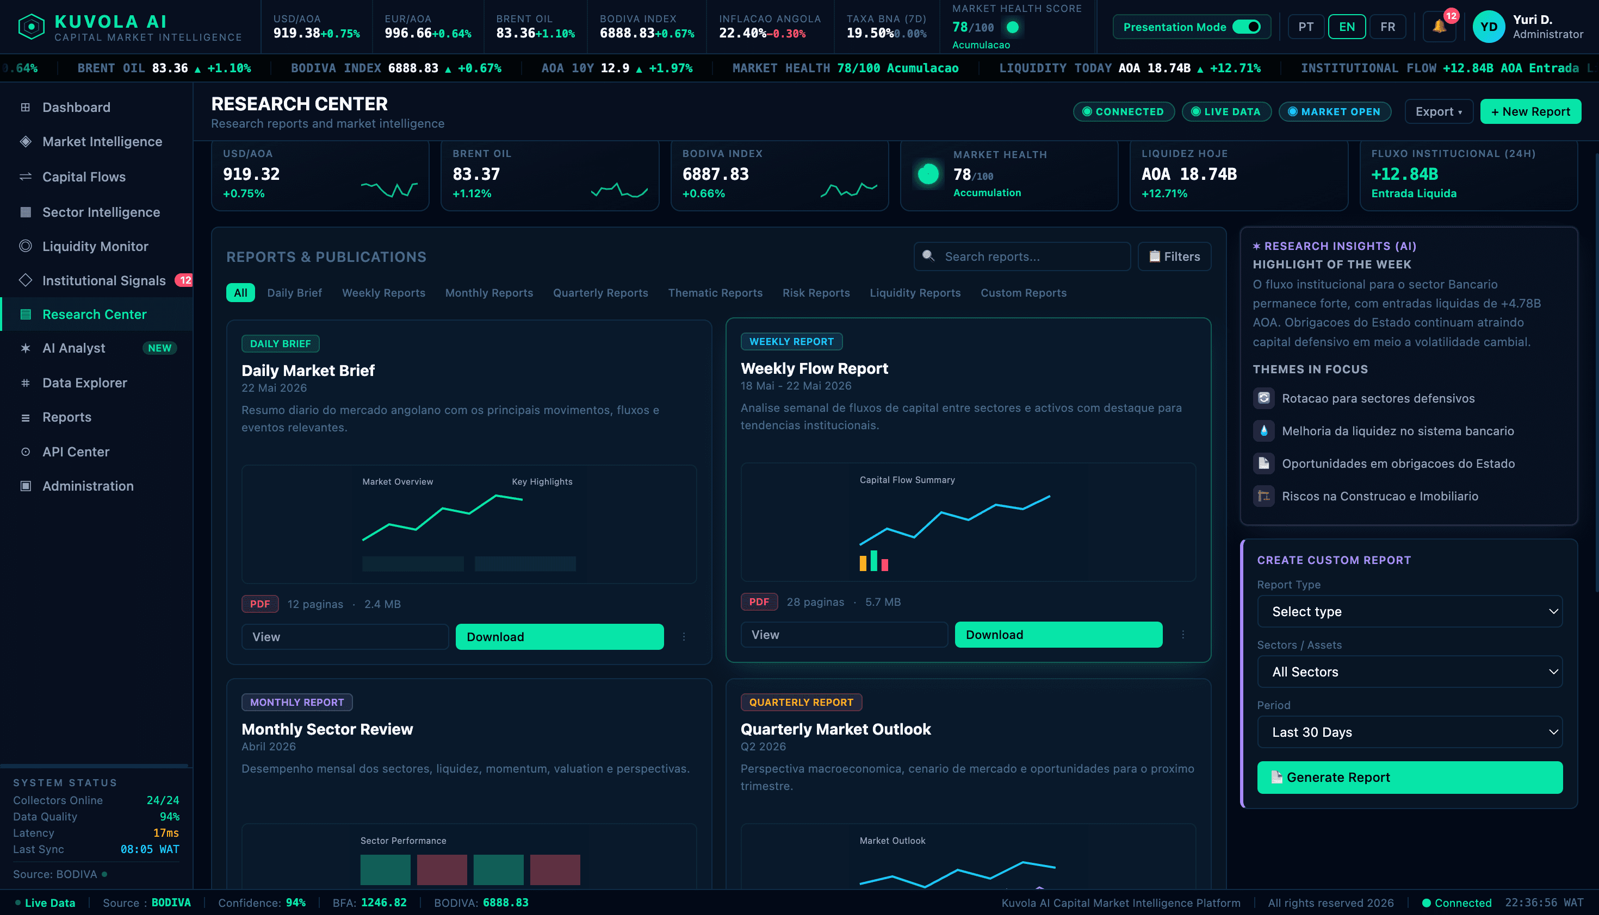The width and height of the screenshot is (1599, 915).
Task: Download the Daily Market Brief
Action: (x=559, y=637)
